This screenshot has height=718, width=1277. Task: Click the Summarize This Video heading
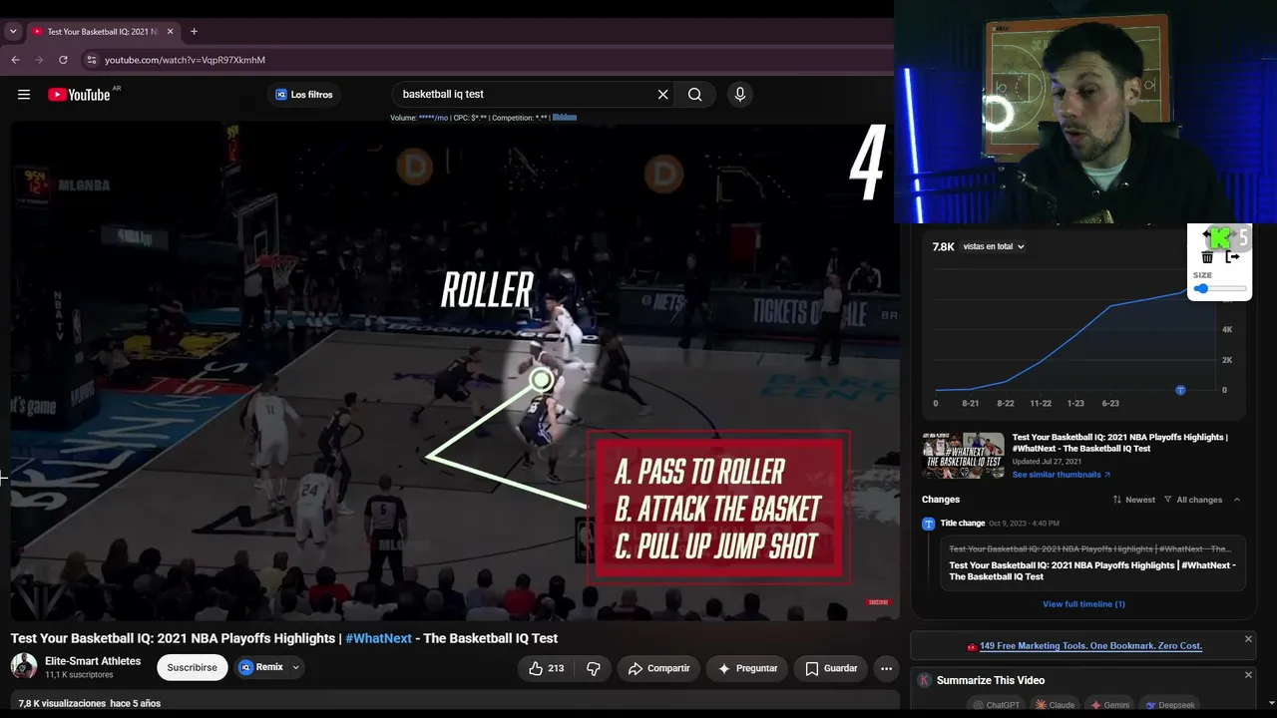coord(991,680)
